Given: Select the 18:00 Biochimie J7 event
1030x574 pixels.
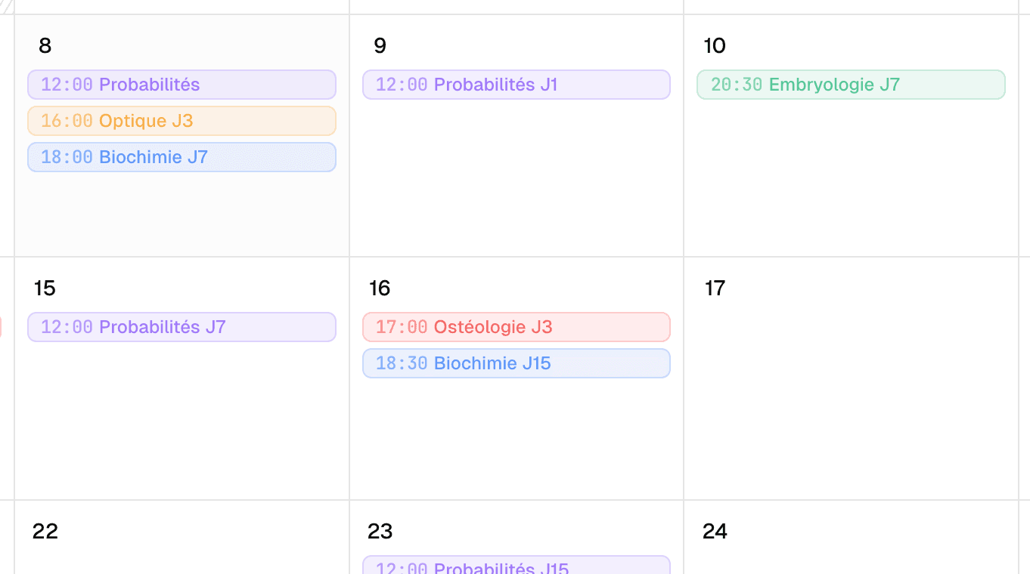Looking at the screenshot, I should pyautogui.click(x=181, y=157).
